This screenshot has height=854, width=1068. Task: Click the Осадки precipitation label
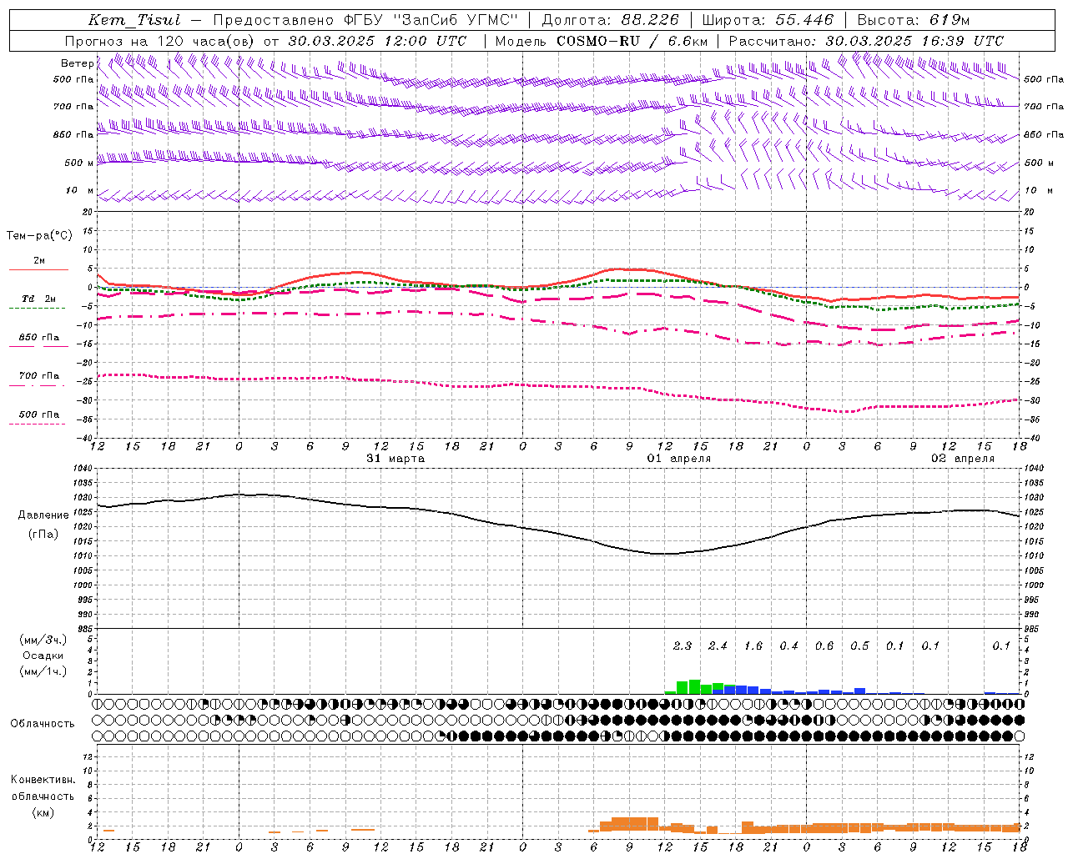[43, 656]
